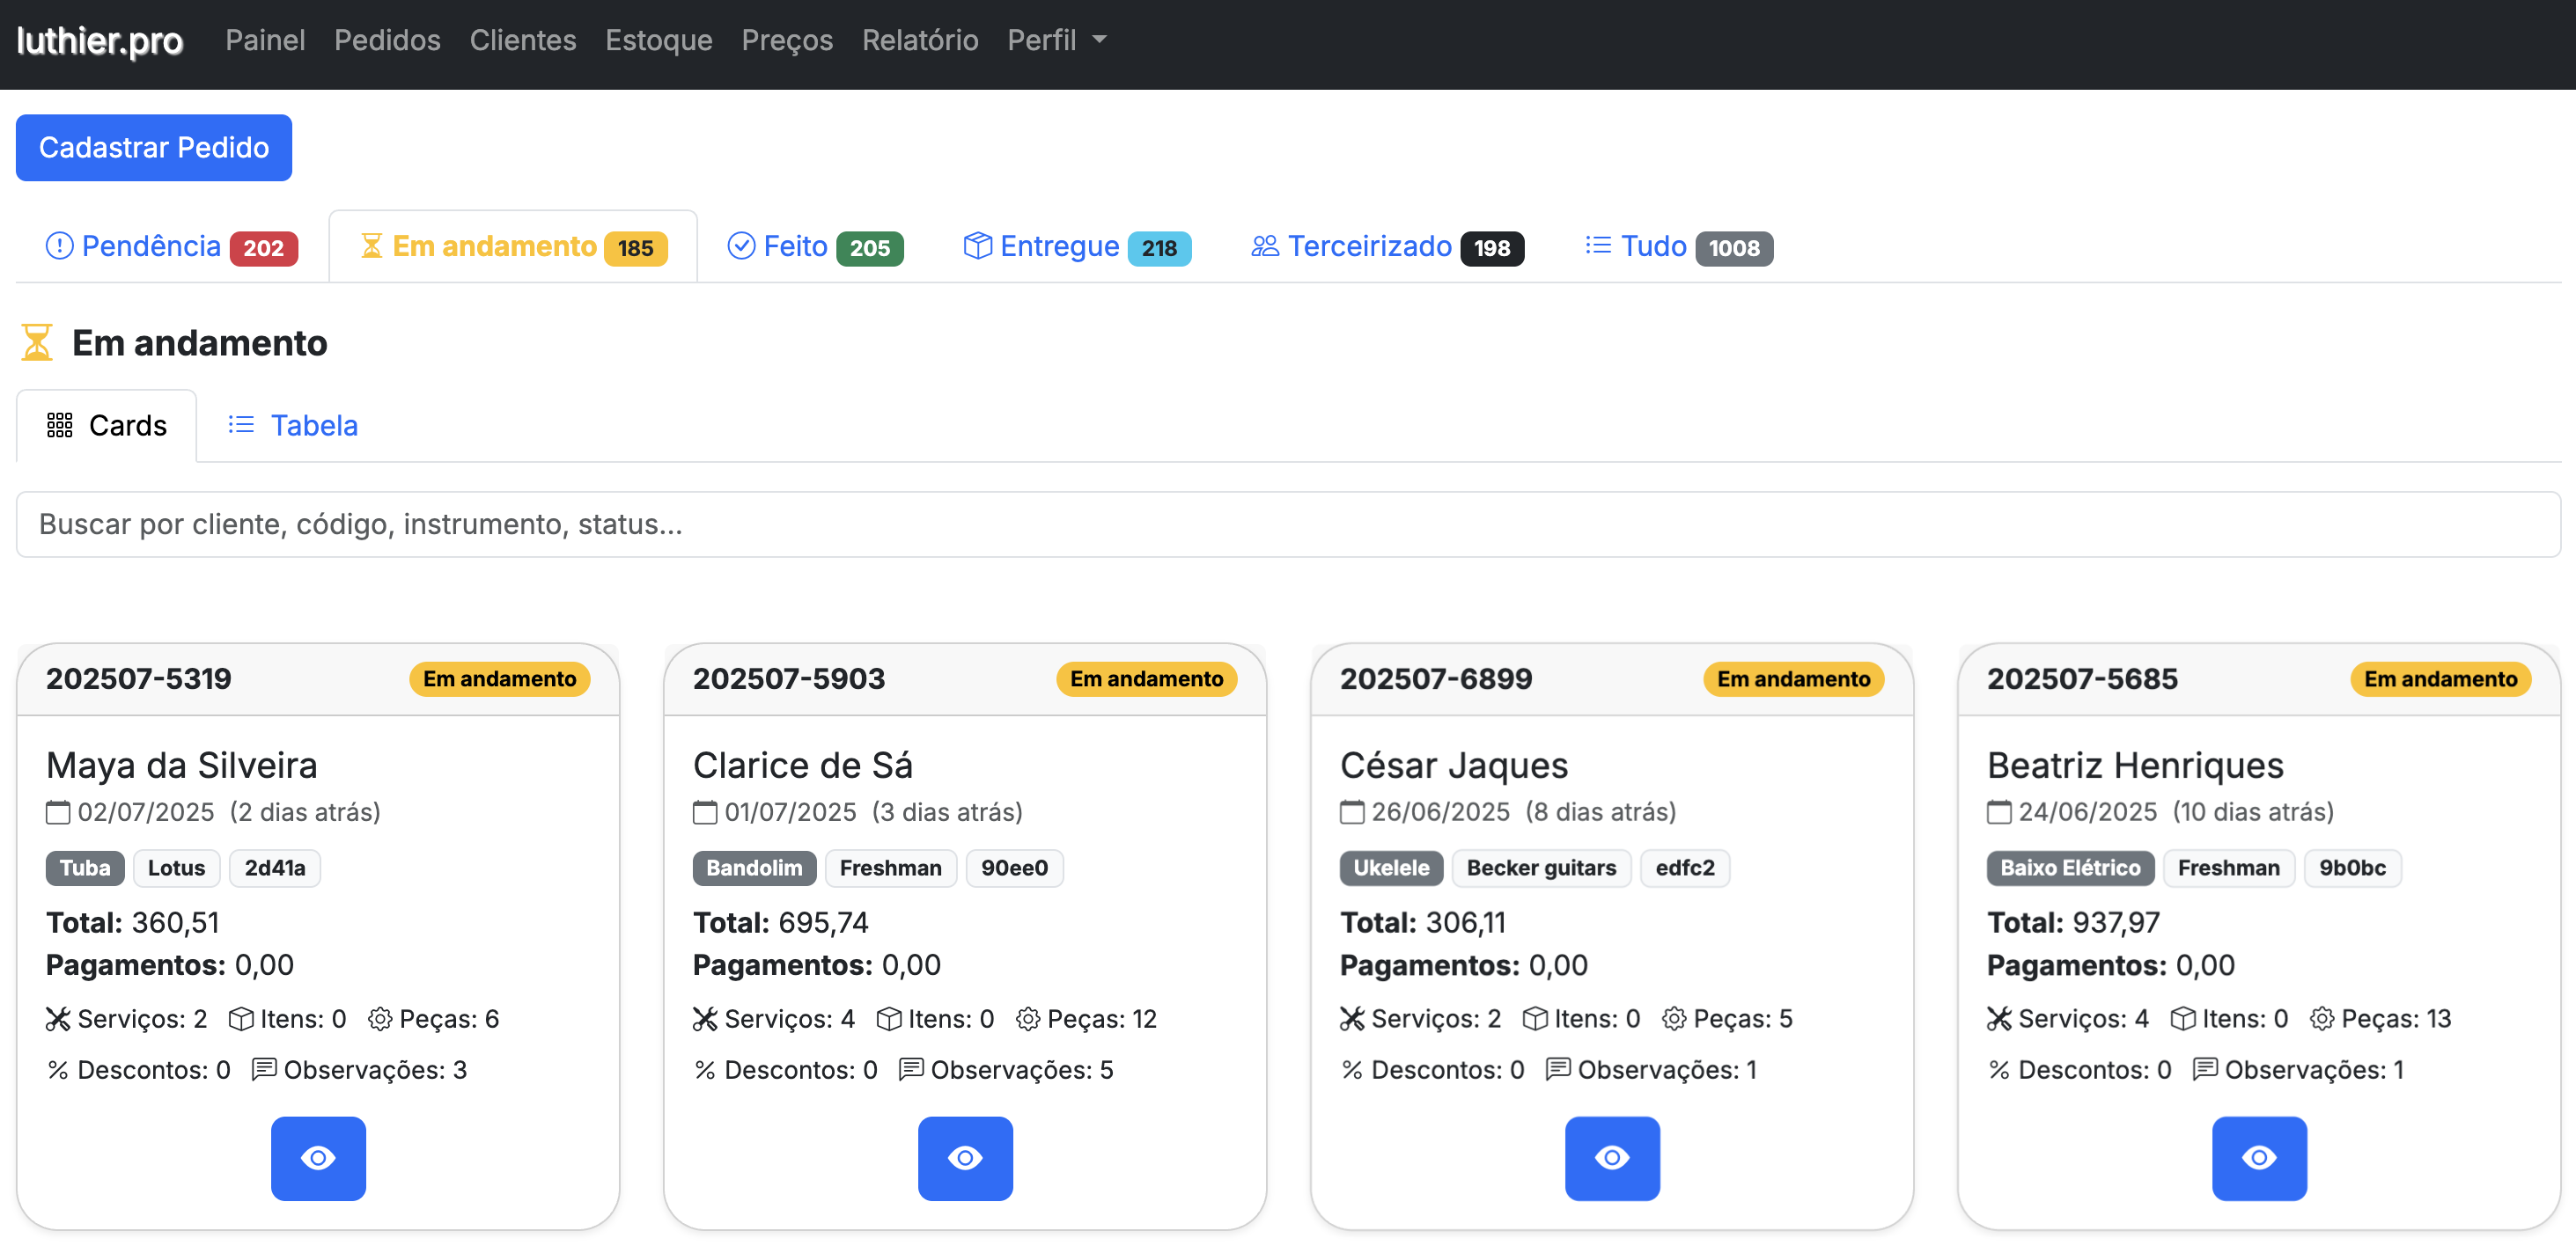Click the order search input field

coord(1286,524)
